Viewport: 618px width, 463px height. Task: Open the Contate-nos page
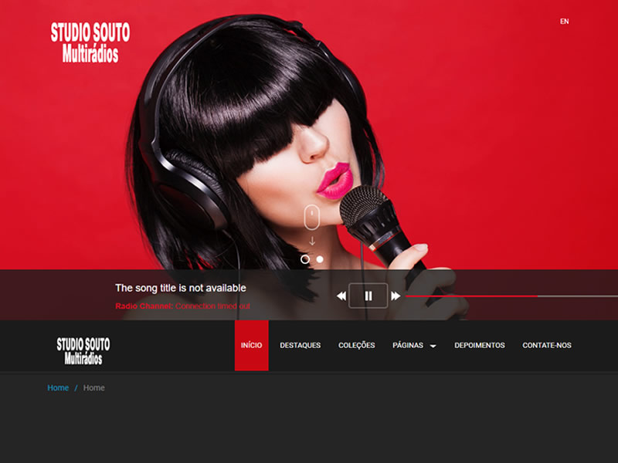click(x=547, y=345)
